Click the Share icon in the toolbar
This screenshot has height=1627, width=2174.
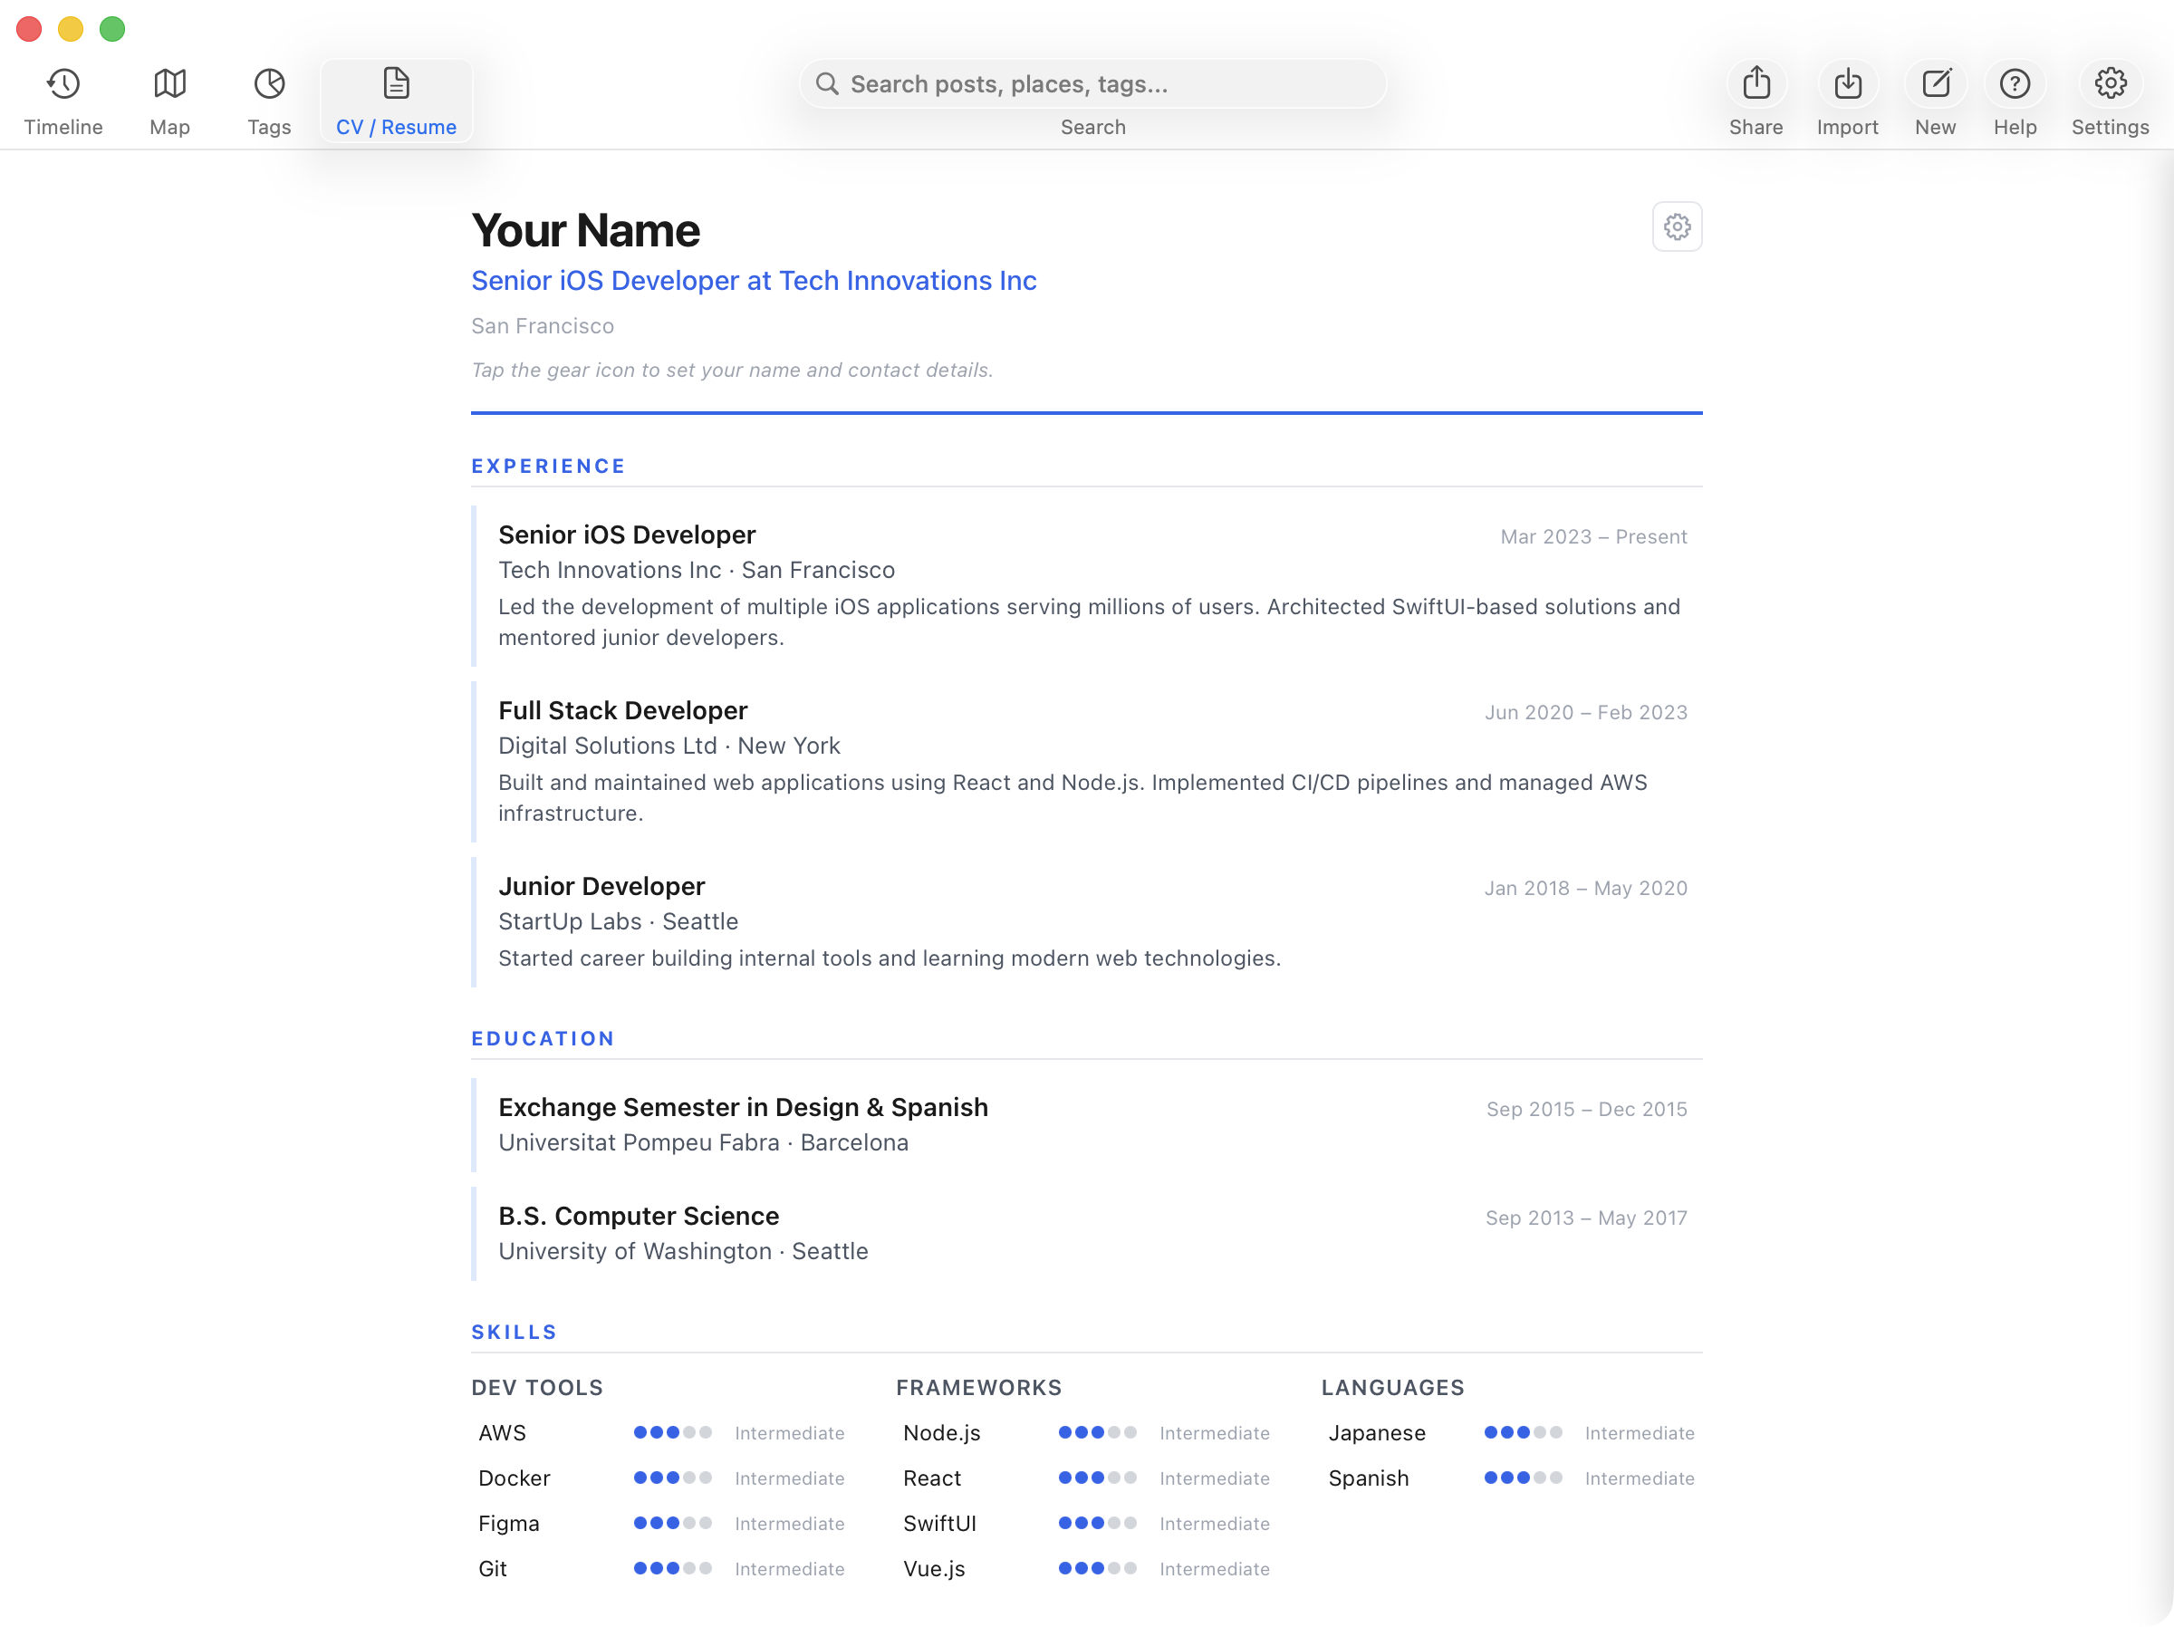1756,99
